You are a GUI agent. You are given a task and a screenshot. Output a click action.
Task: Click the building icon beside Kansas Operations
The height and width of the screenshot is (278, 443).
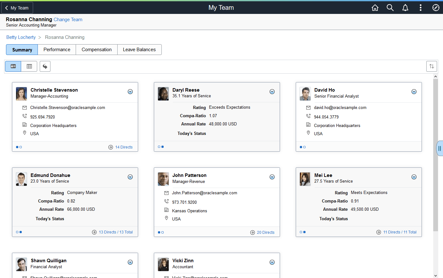[166, 210]
